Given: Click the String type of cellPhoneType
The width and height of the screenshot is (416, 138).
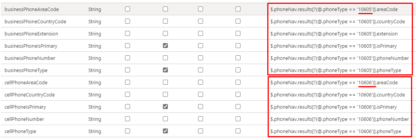Looking at the screenshot, I should [x=95, y=132].
